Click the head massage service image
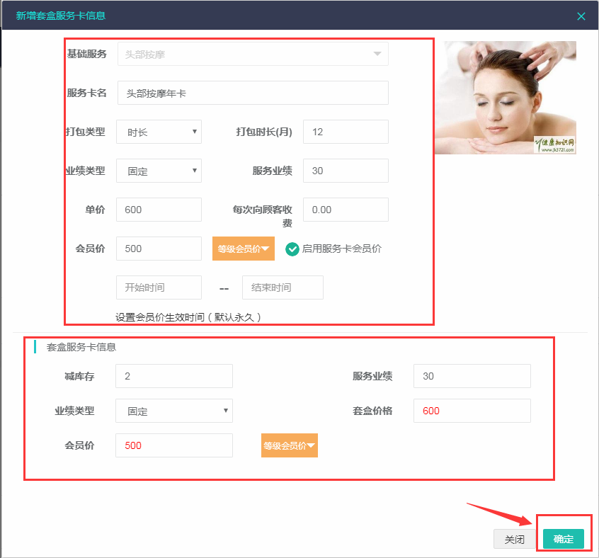This screenshot has height=558, width=599. tap(506, 98)
